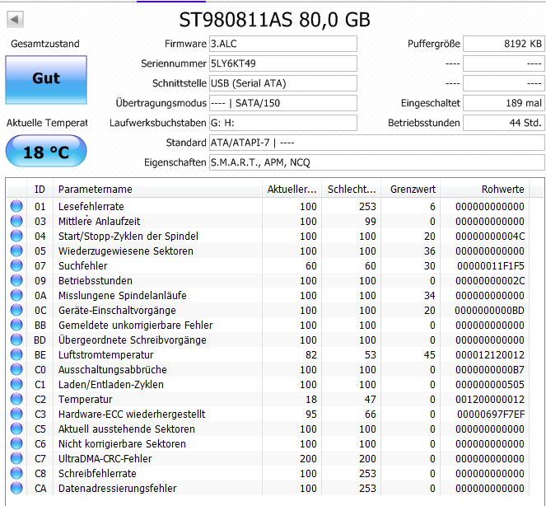Click raw value 00000000002C
This screenshot has width=546, height=506.
click(x=490, y=280)
